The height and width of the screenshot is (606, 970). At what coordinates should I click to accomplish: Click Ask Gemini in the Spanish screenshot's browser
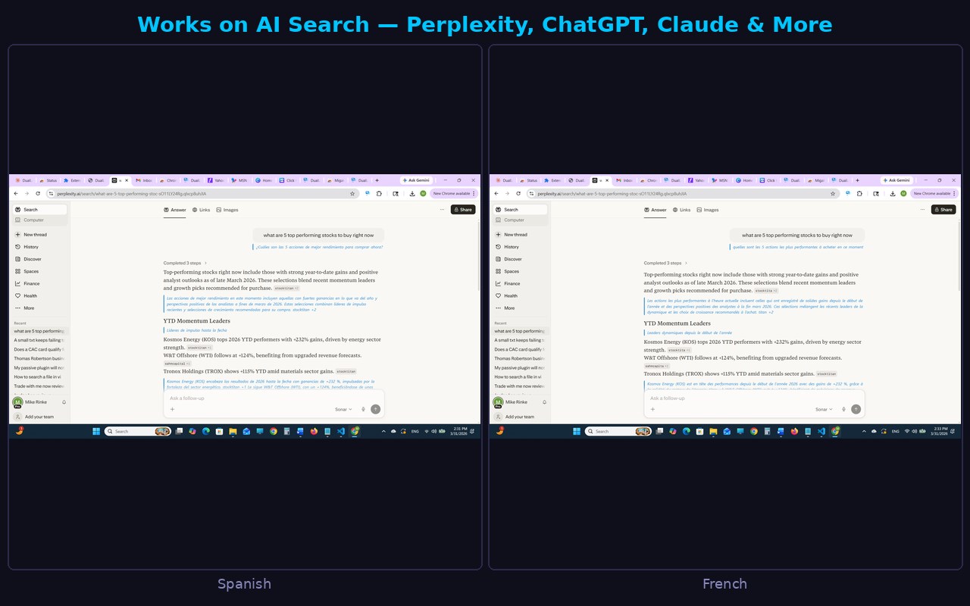pos(416,180)
